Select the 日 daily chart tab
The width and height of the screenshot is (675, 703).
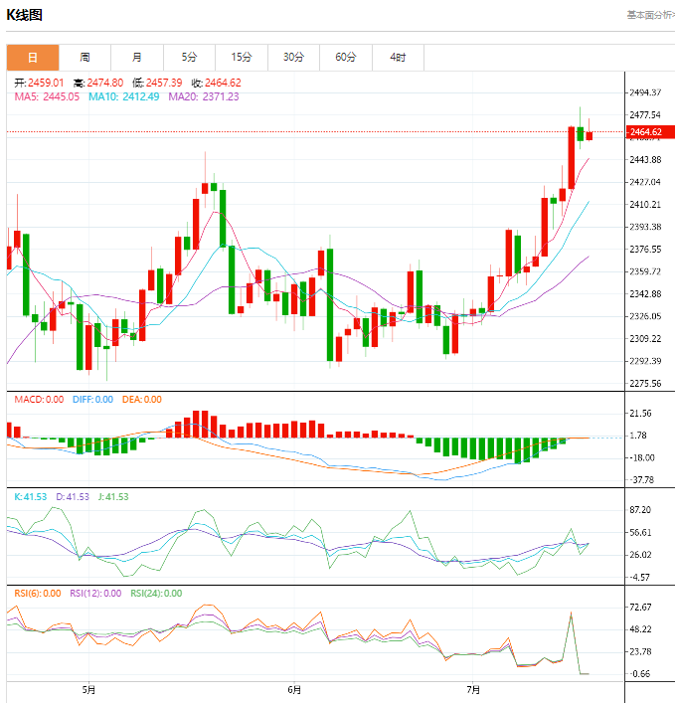33,58
